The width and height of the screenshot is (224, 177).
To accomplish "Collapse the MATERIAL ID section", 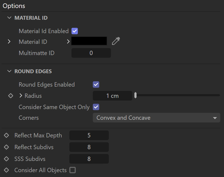I will click(9, 18).
